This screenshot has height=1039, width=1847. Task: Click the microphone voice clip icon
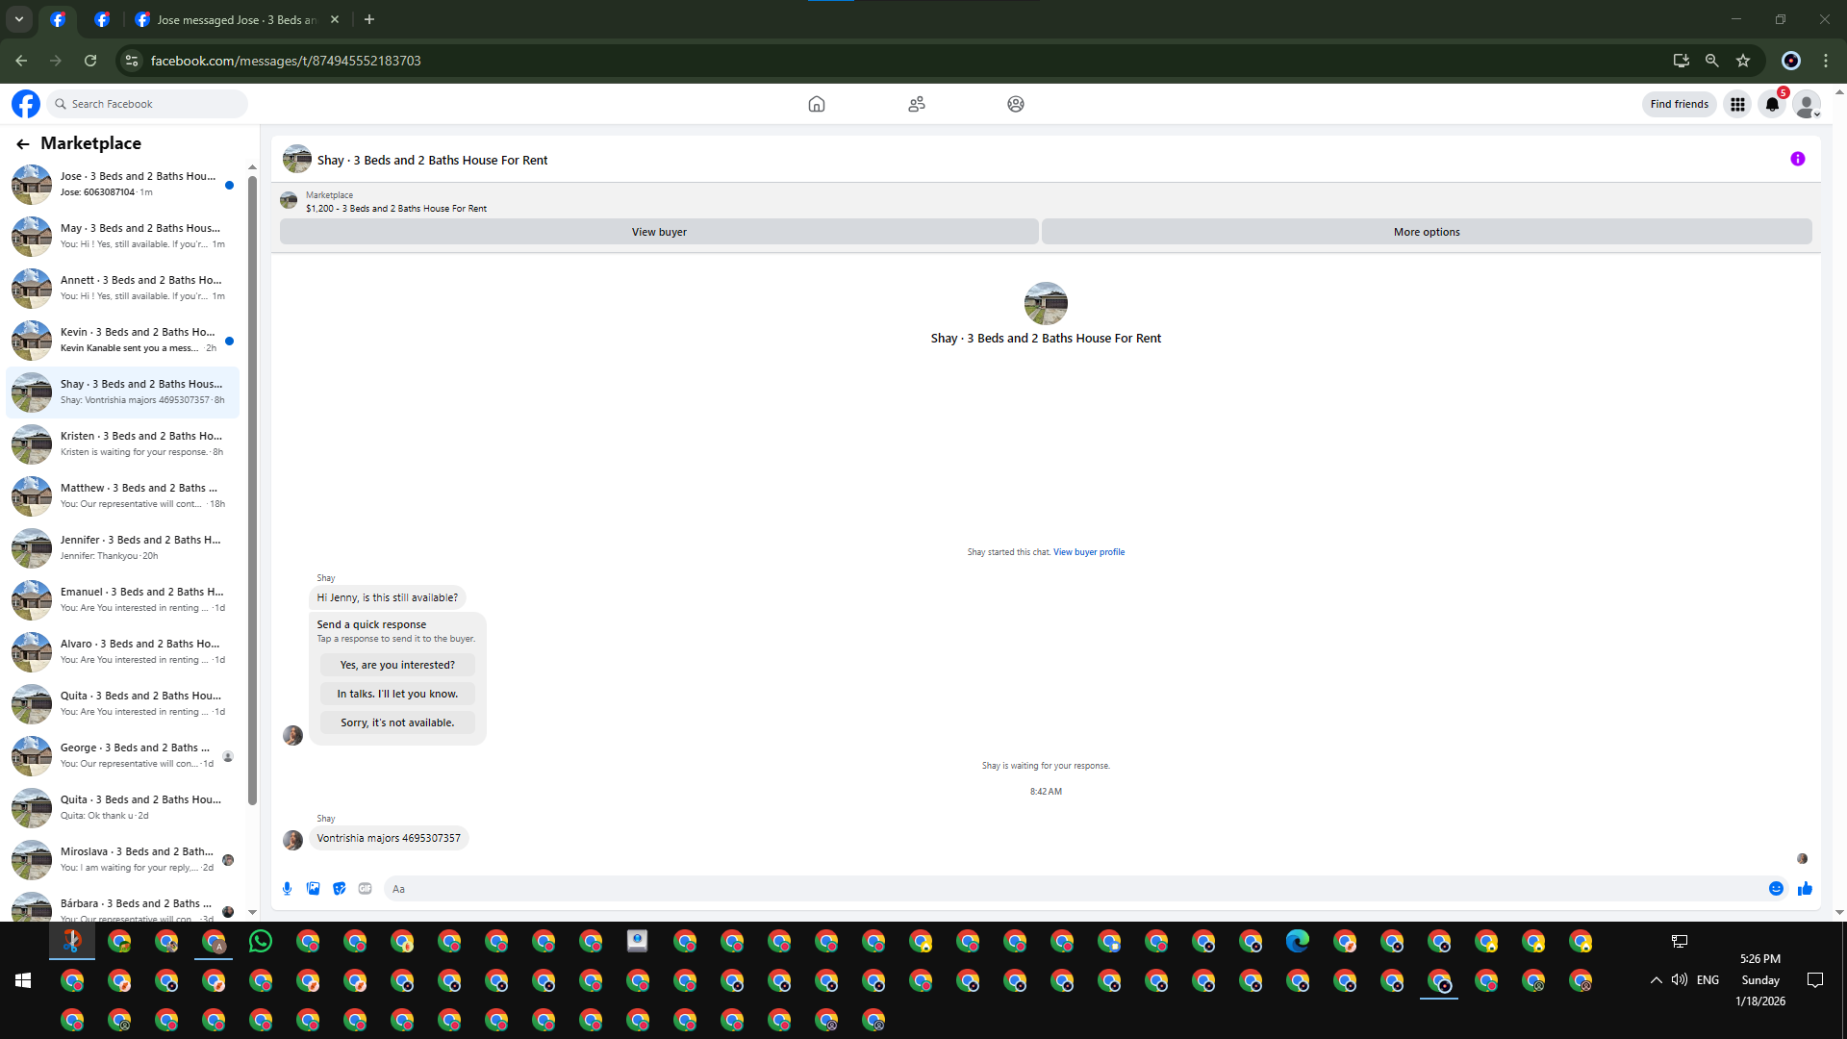coord(287,889)
